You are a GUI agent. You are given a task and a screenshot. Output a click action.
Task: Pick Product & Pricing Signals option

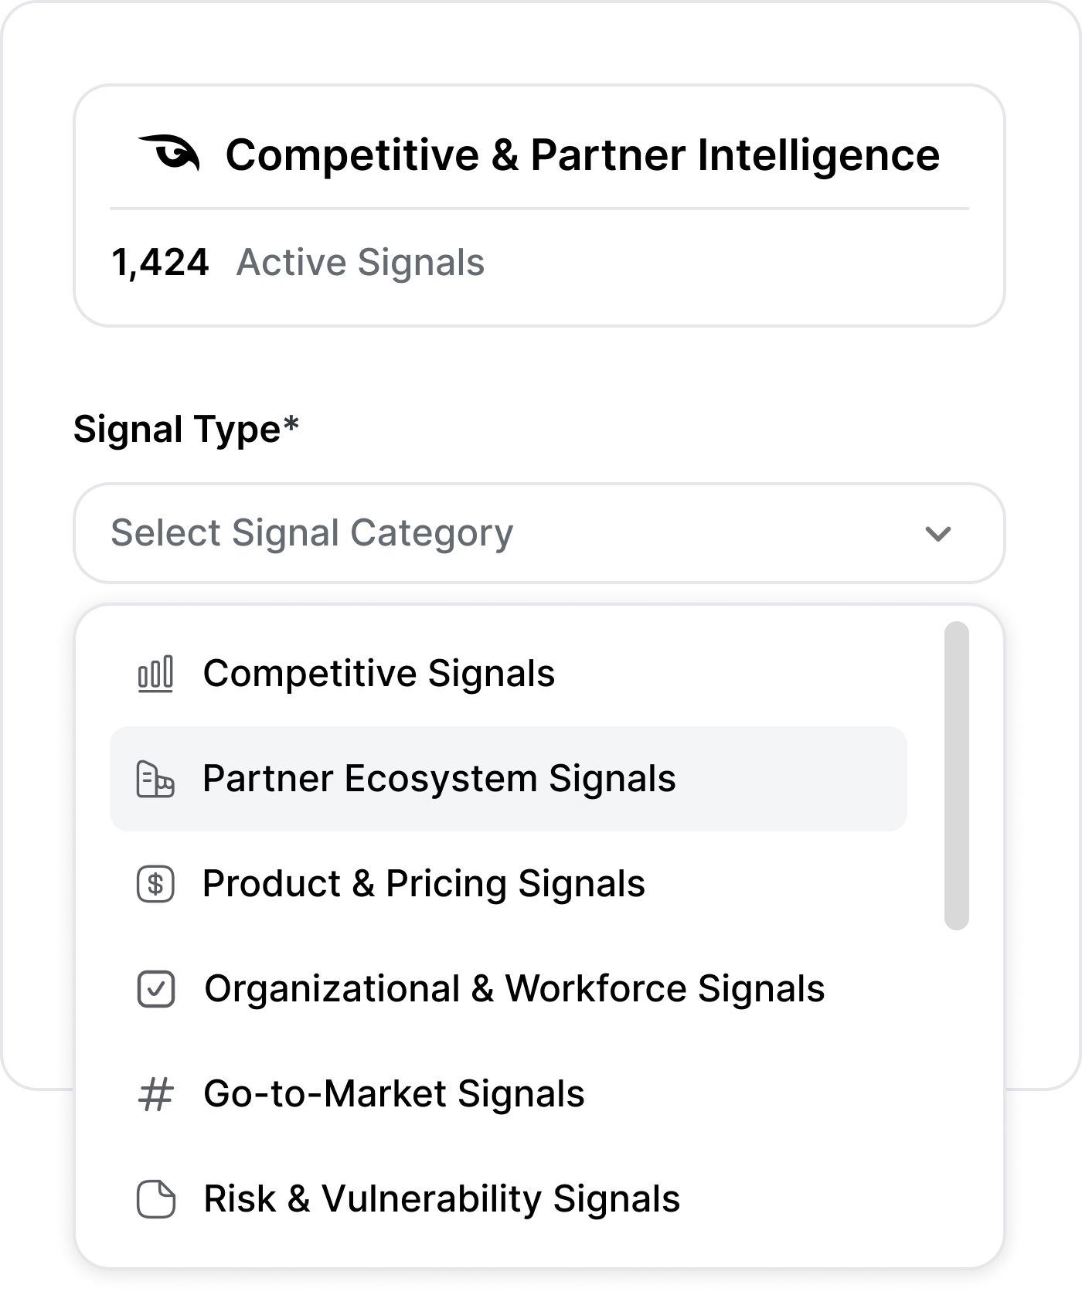pyautogui.click(x=424, y=884)
